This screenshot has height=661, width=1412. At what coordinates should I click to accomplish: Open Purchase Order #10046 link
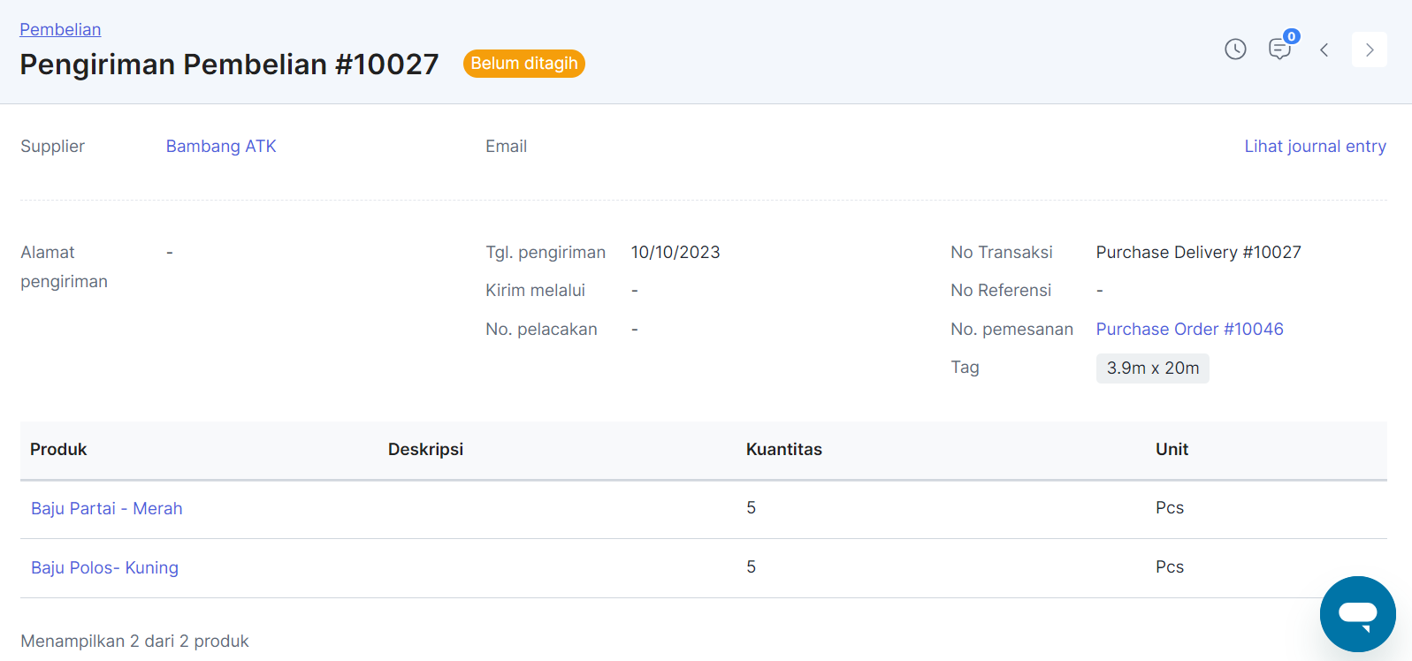[x=1189, y=330]
